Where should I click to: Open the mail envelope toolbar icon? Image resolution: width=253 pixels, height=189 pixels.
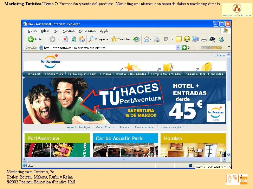click(146, 39)
